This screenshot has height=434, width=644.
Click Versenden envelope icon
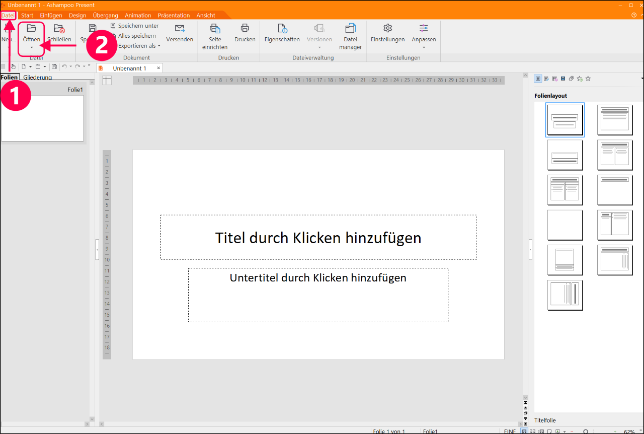point(180,29)
